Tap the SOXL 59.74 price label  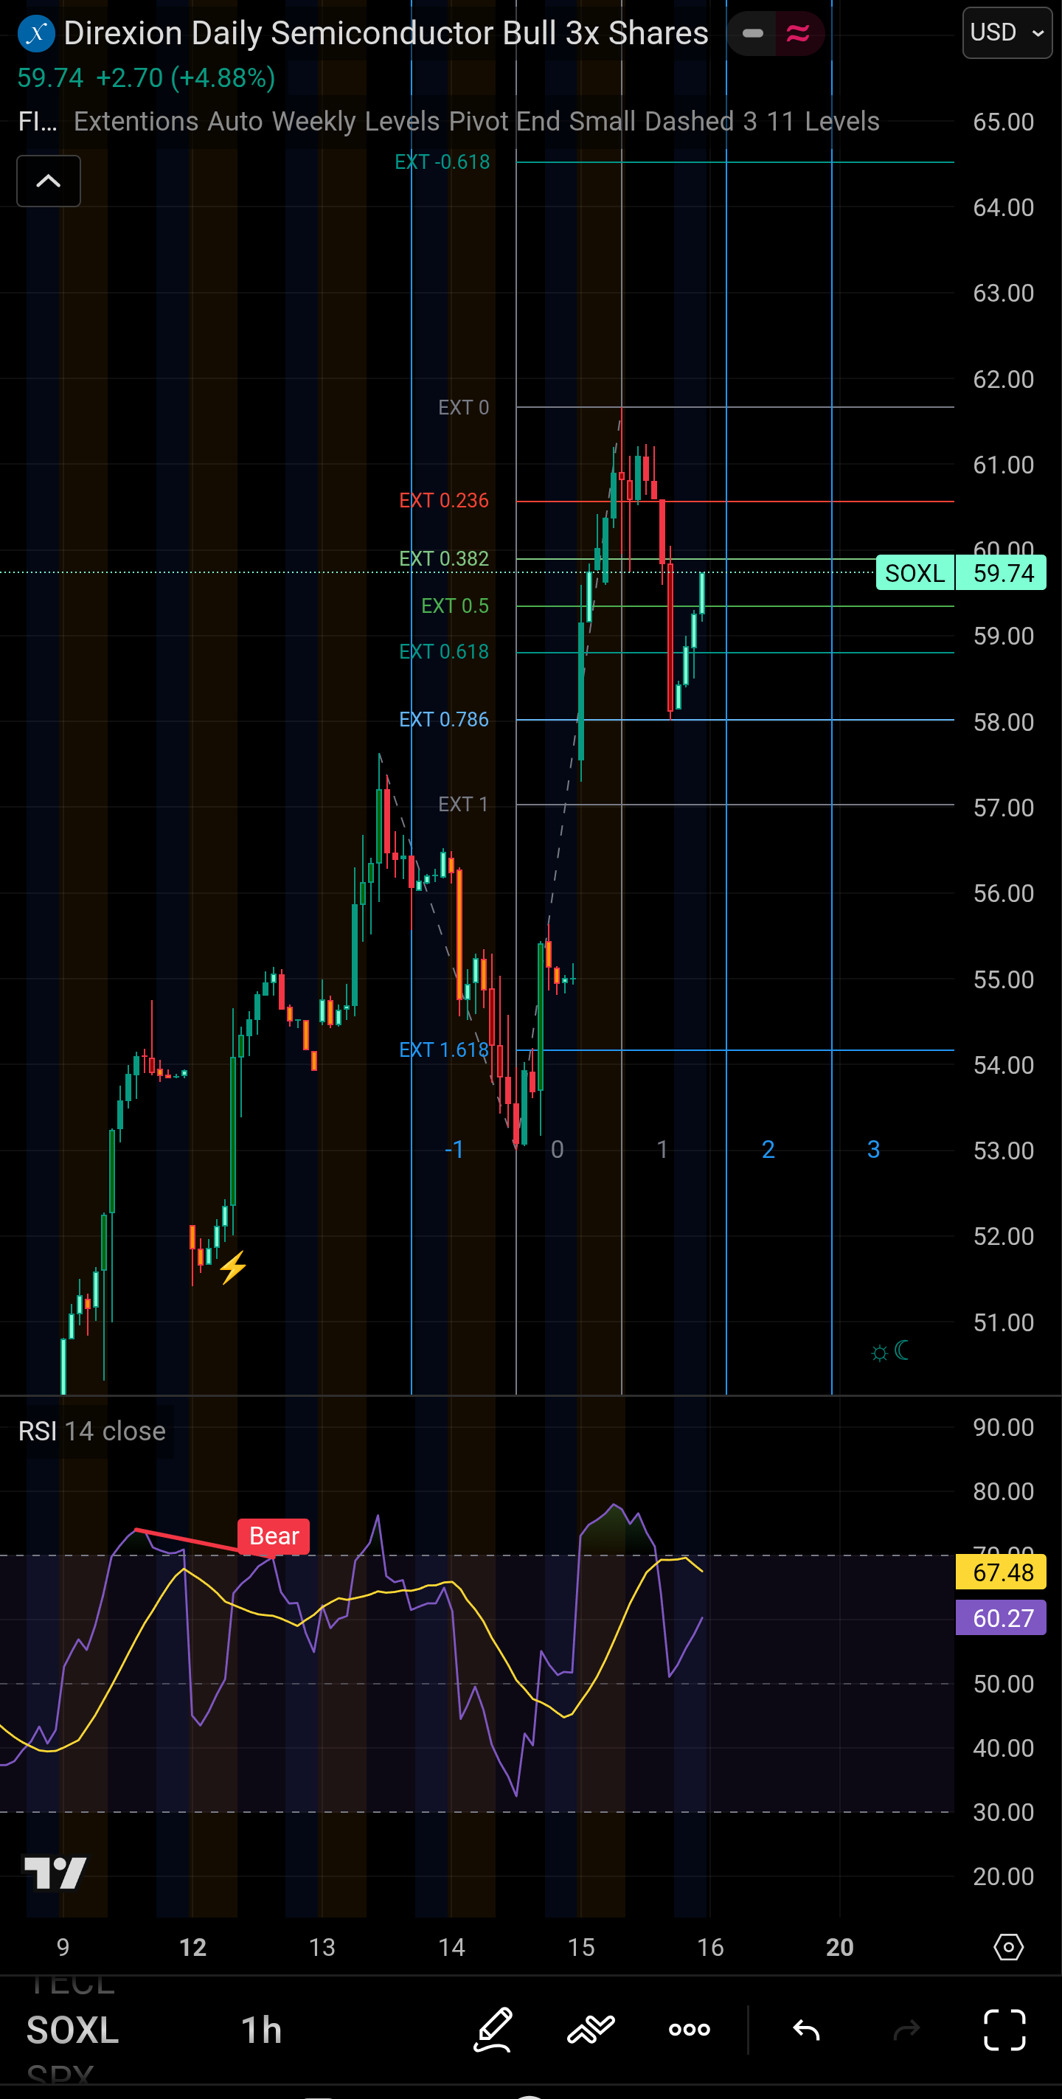click(x=960, y=573)
